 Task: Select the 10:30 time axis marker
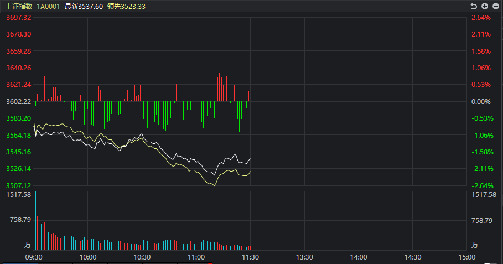[x=142, y=257]
